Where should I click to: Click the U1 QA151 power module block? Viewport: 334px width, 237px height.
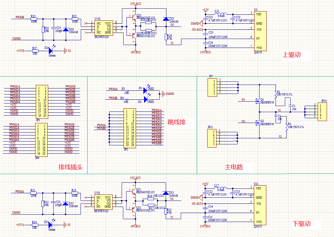click(x=260, y=31)
